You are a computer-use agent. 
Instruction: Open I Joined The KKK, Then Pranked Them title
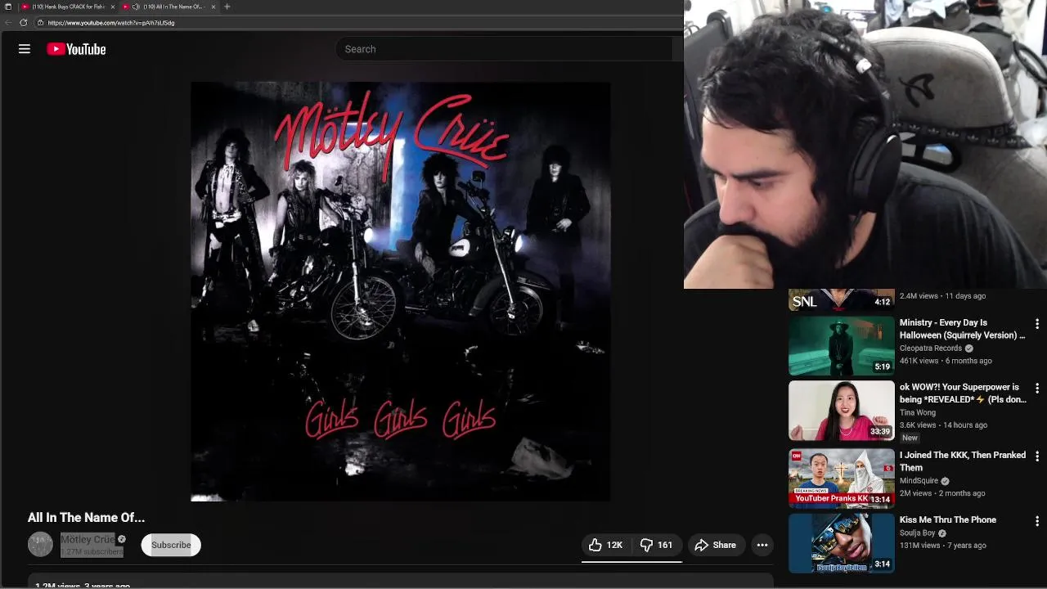[x=963, y=461]
